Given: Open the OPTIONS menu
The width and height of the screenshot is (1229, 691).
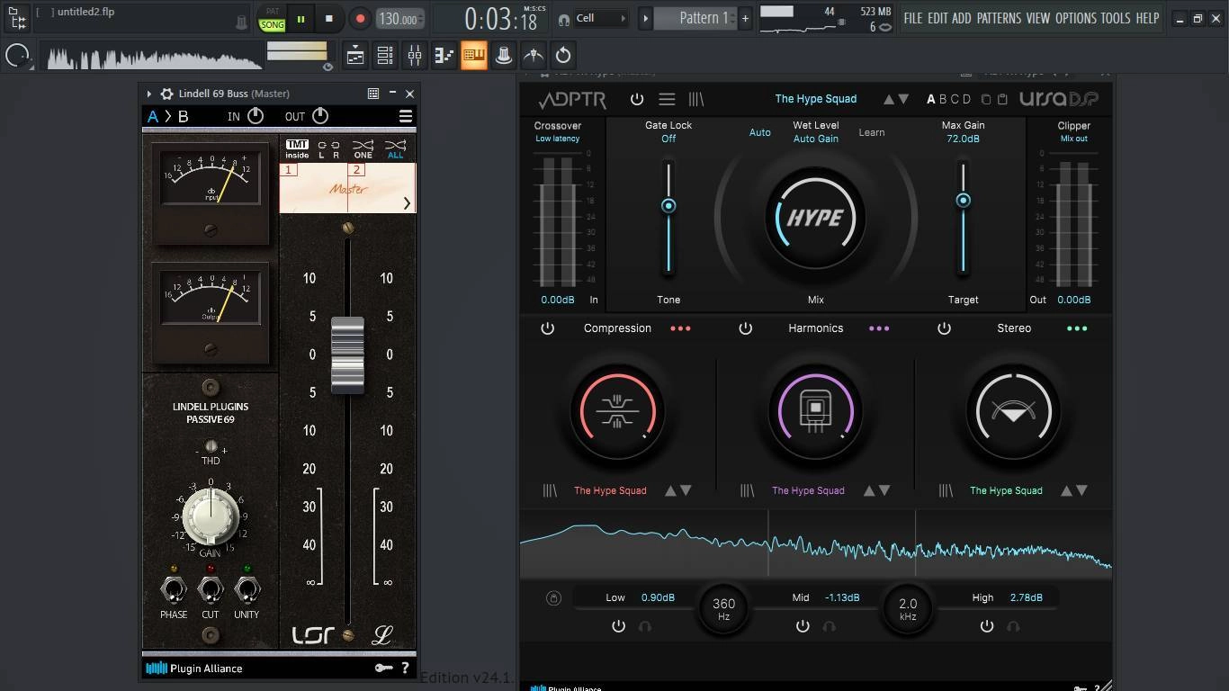Looking at the screenshot, I should pos(1076,18).
